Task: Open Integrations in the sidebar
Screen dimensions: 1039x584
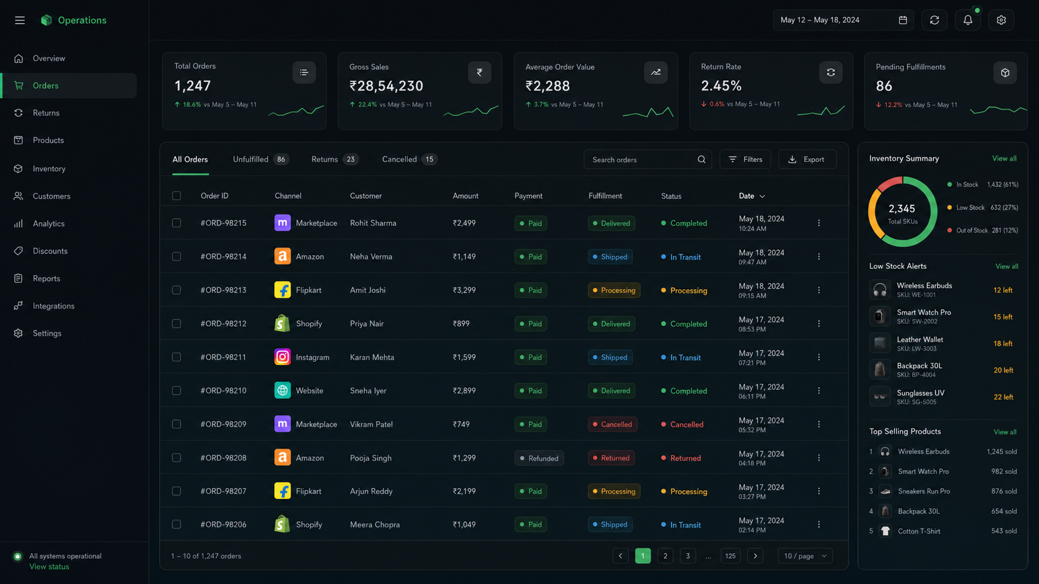Action: tap(69, 306)
